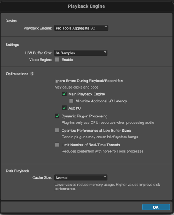The width and height of the screenshot is (174, 215).
Task: Click the H/W Buffer Size dropdown arrow
Action: 105,52
